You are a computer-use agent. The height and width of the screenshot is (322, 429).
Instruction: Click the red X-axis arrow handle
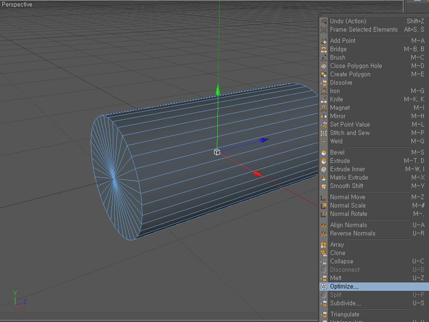(x=258, y=173)
